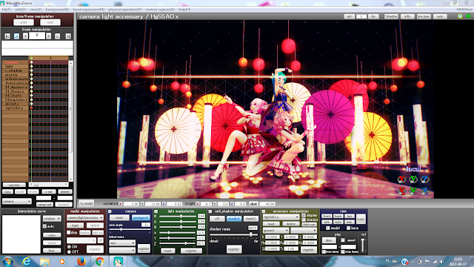The width and height of the screenshot is (474, 267).
Task: Open follow bone 'non' dropdown
Action: coord(122,243)
